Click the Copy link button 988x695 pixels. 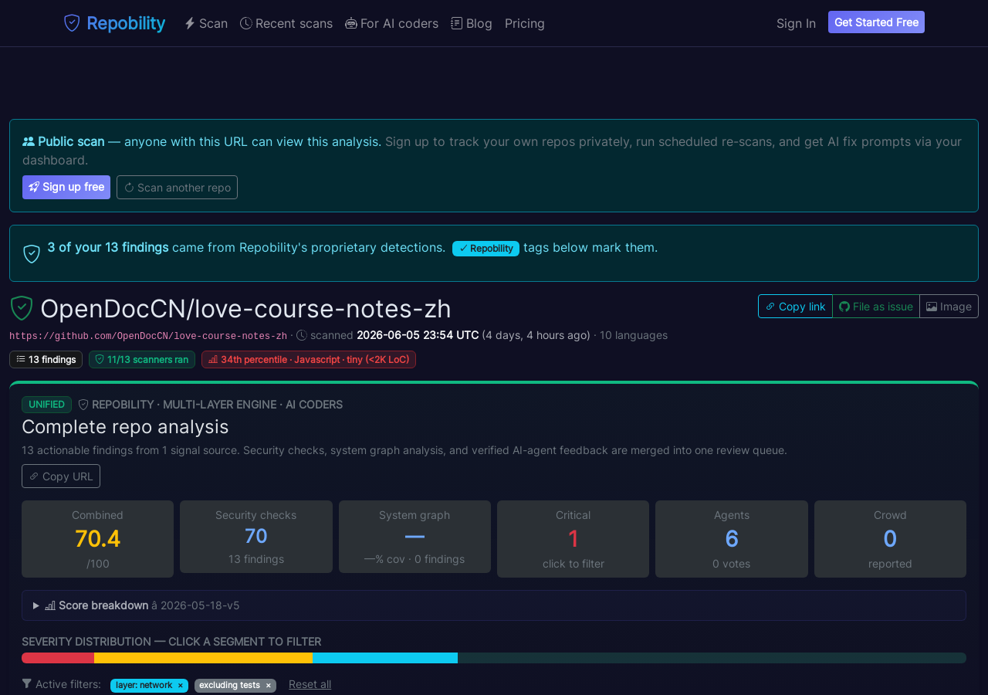pyautogui.click(x=795, y=306)
